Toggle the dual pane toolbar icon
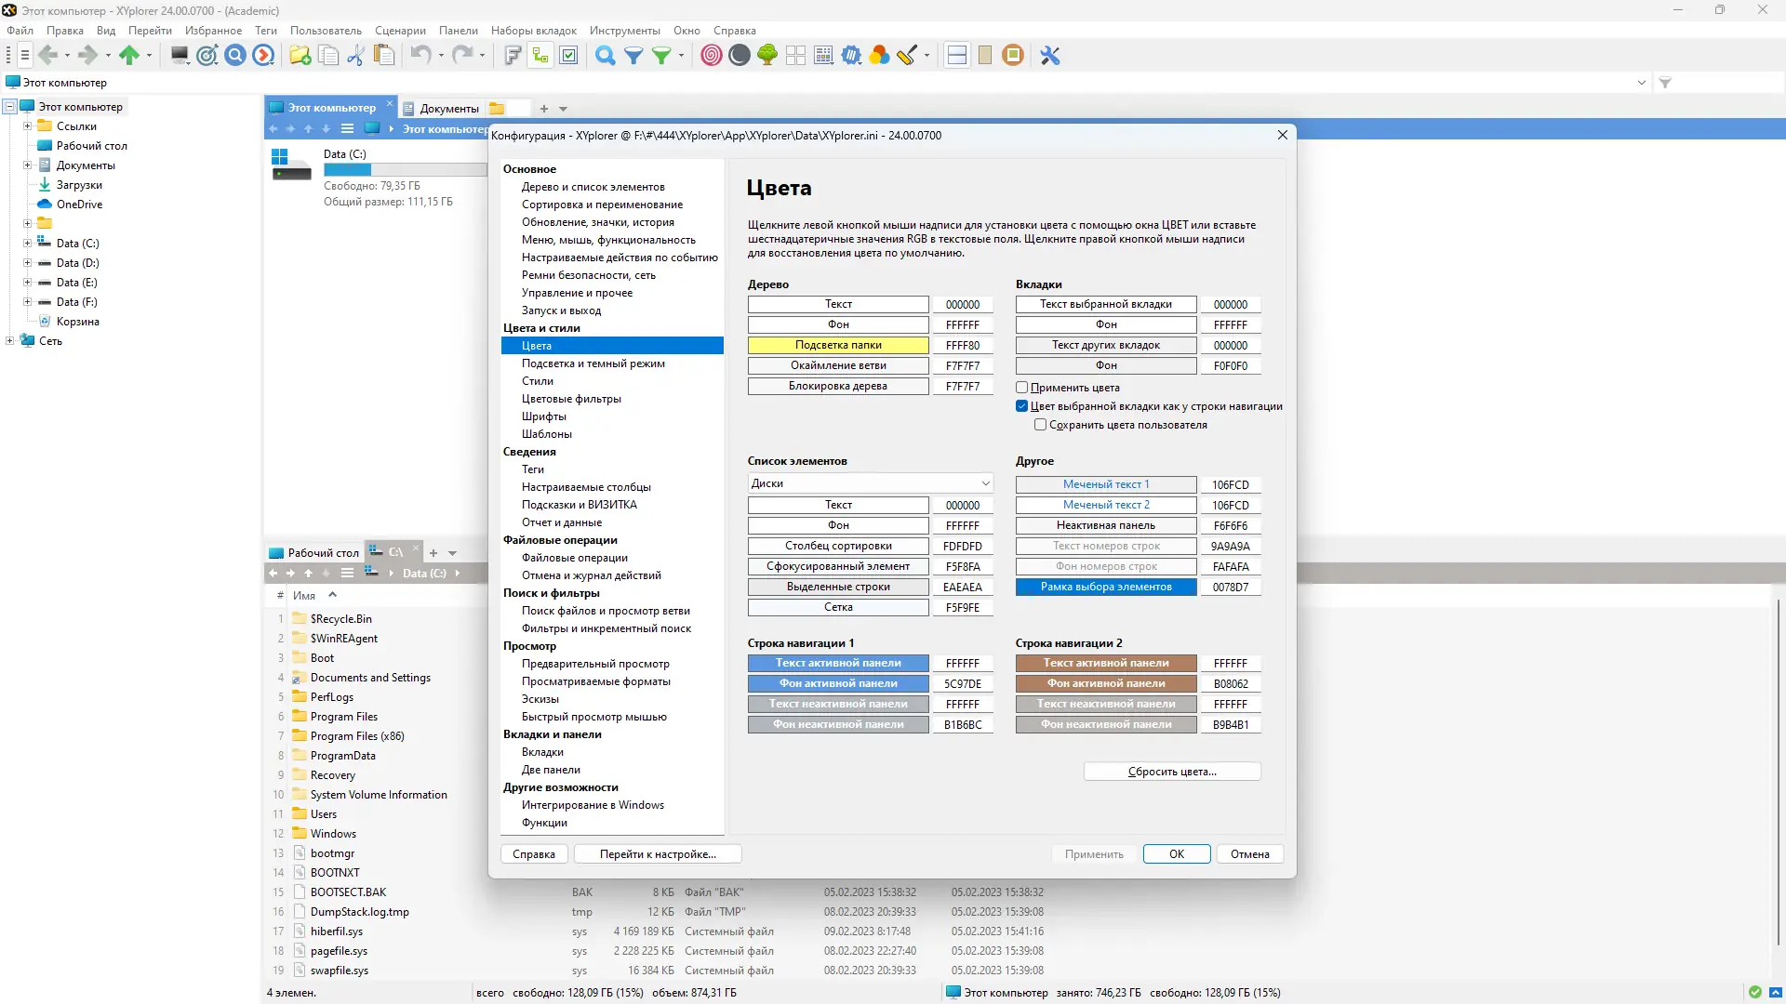This screenshot has width=1786, height=1004. click(956, 56)
